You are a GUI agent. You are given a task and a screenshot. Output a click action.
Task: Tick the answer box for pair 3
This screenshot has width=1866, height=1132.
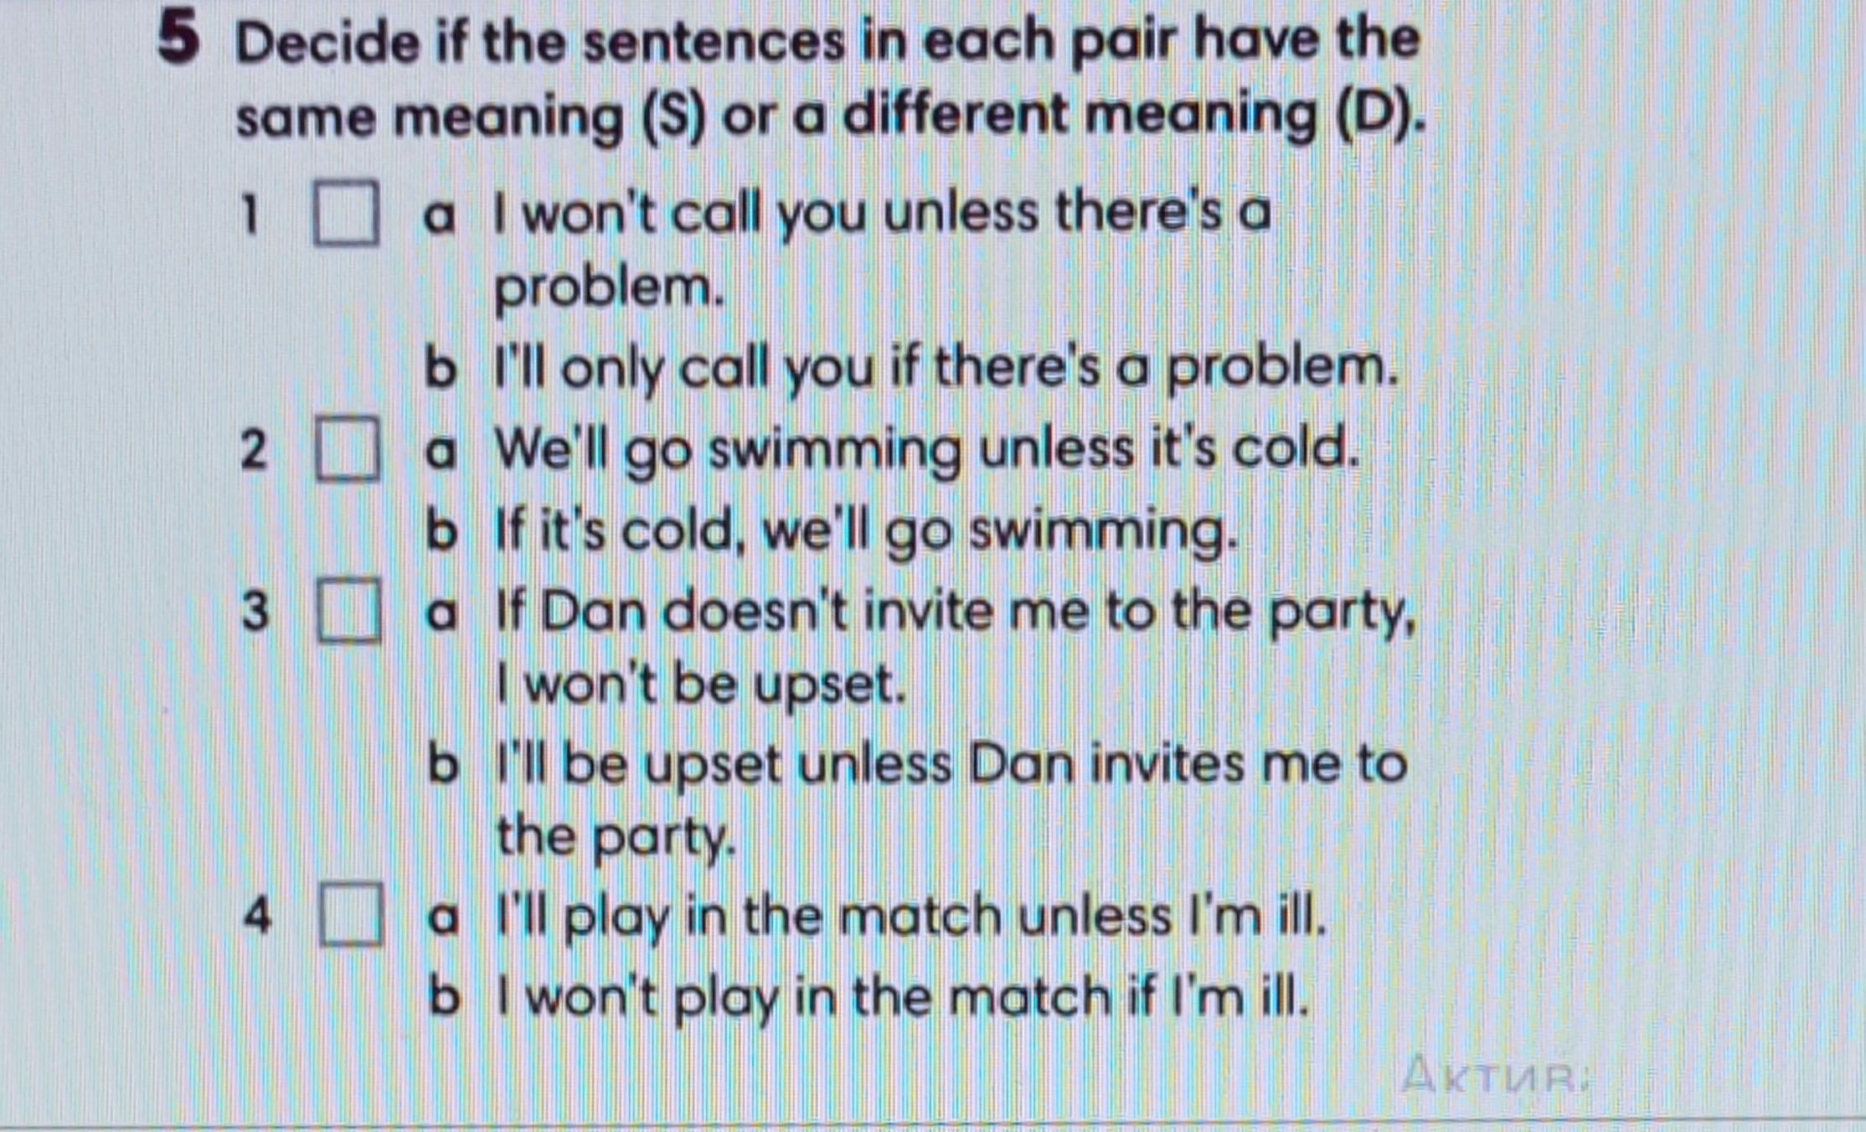click(348, 610)
